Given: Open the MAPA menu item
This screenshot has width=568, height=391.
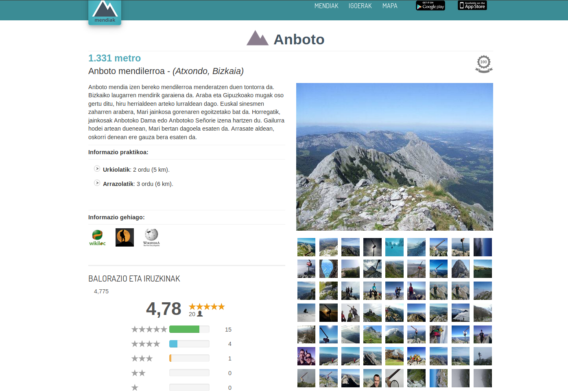Looking at the screenshot, I should (x=390, y=6).
